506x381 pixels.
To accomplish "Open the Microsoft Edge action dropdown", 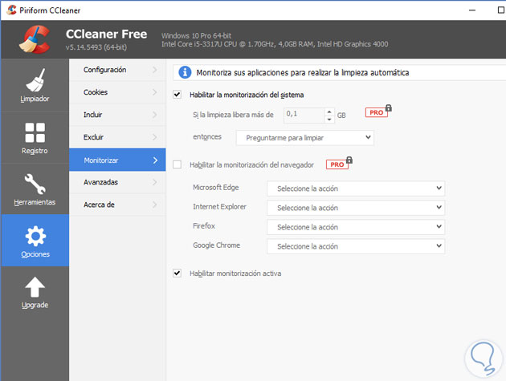I will pos(356,188).
